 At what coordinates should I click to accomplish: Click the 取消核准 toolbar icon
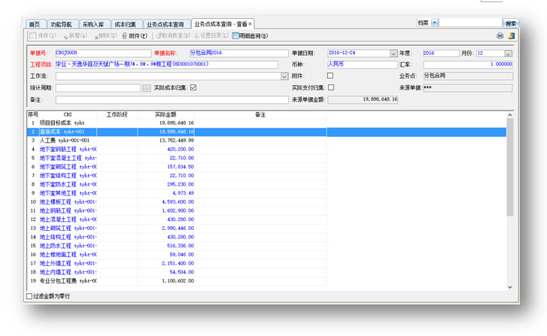(x=159, y=35)
